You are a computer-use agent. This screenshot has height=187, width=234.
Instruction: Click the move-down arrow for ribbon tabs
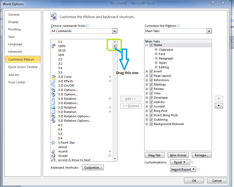pyautogui.click(x=219, y=106)
